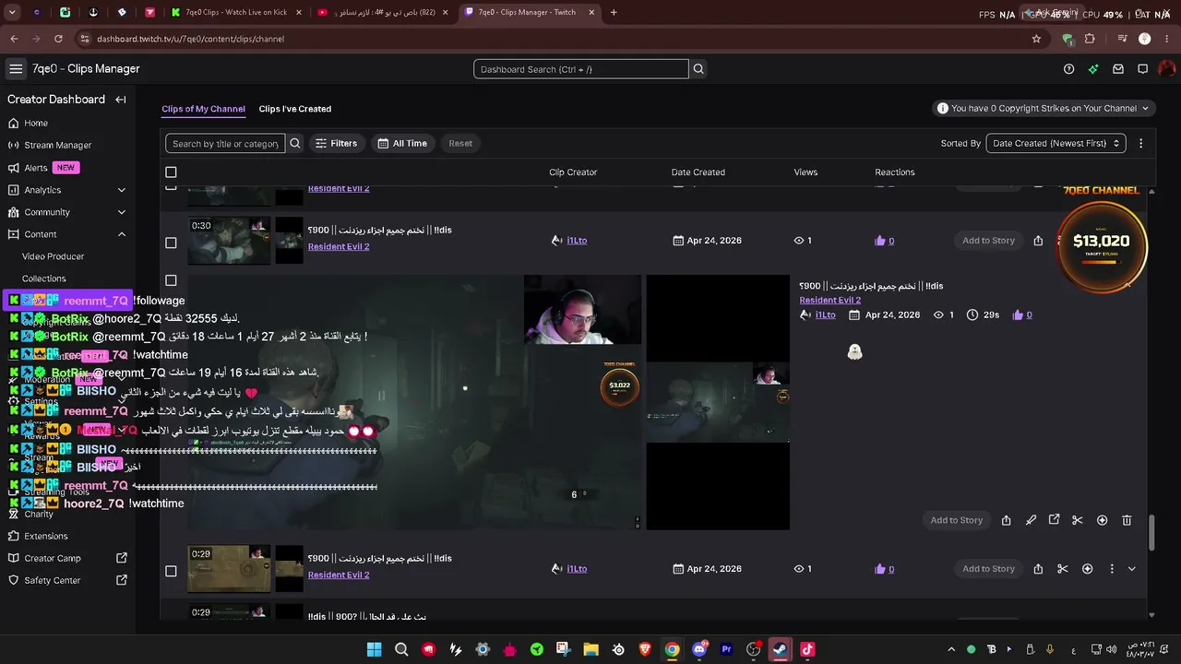Open Resident Evil 2 link on 0:30 clip

[x=339, y=247]
